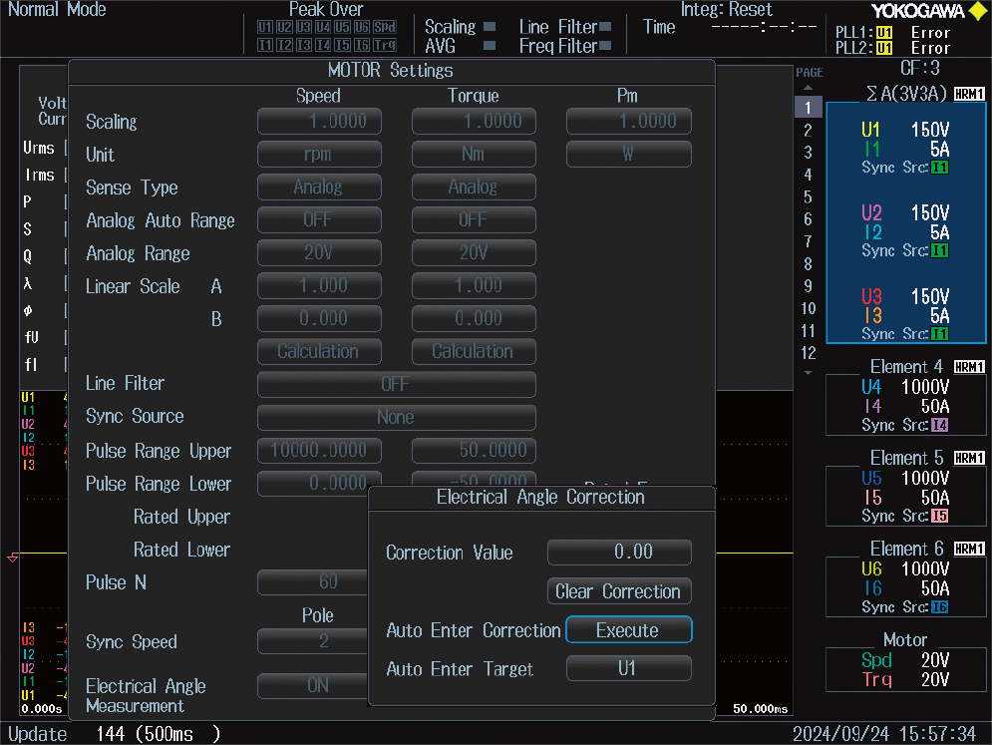Select page 12 in the PAGE list
The width and height of the screenshot is (992, 745).
pos(808,353)
